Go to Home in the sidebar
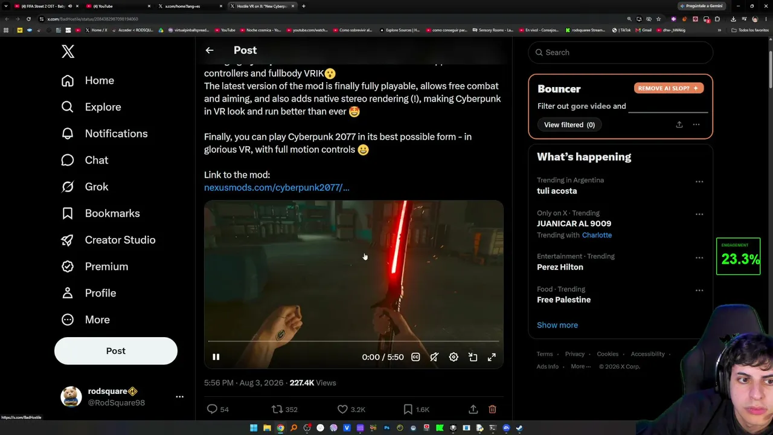 tap(88, 80)
